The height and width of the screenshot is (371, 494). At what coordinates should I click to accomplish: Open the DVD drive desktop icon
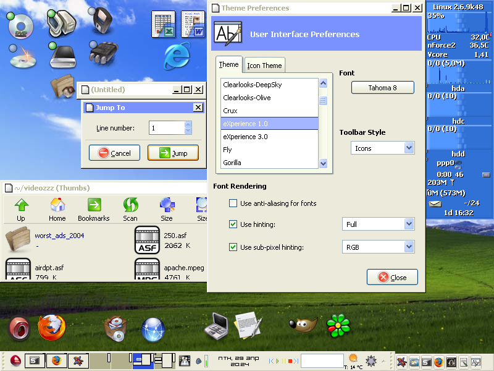21,25
